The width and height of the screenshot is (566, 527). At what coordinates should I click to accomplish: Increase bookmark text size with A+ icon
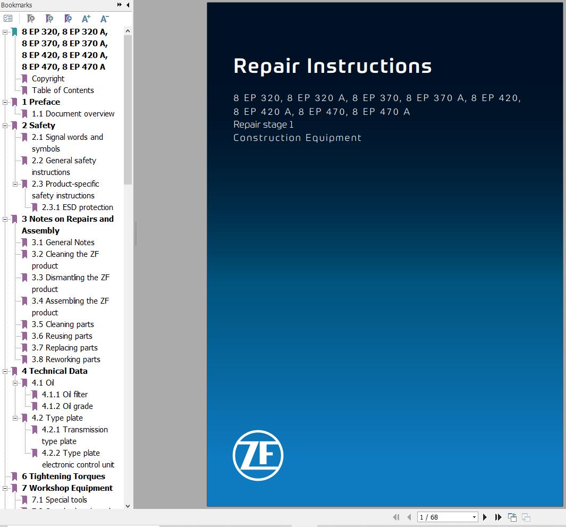(x=86, y=19)
